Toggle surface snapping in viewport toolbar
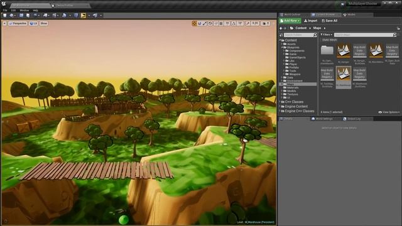The image size is (402, 226). coord(216,23)
